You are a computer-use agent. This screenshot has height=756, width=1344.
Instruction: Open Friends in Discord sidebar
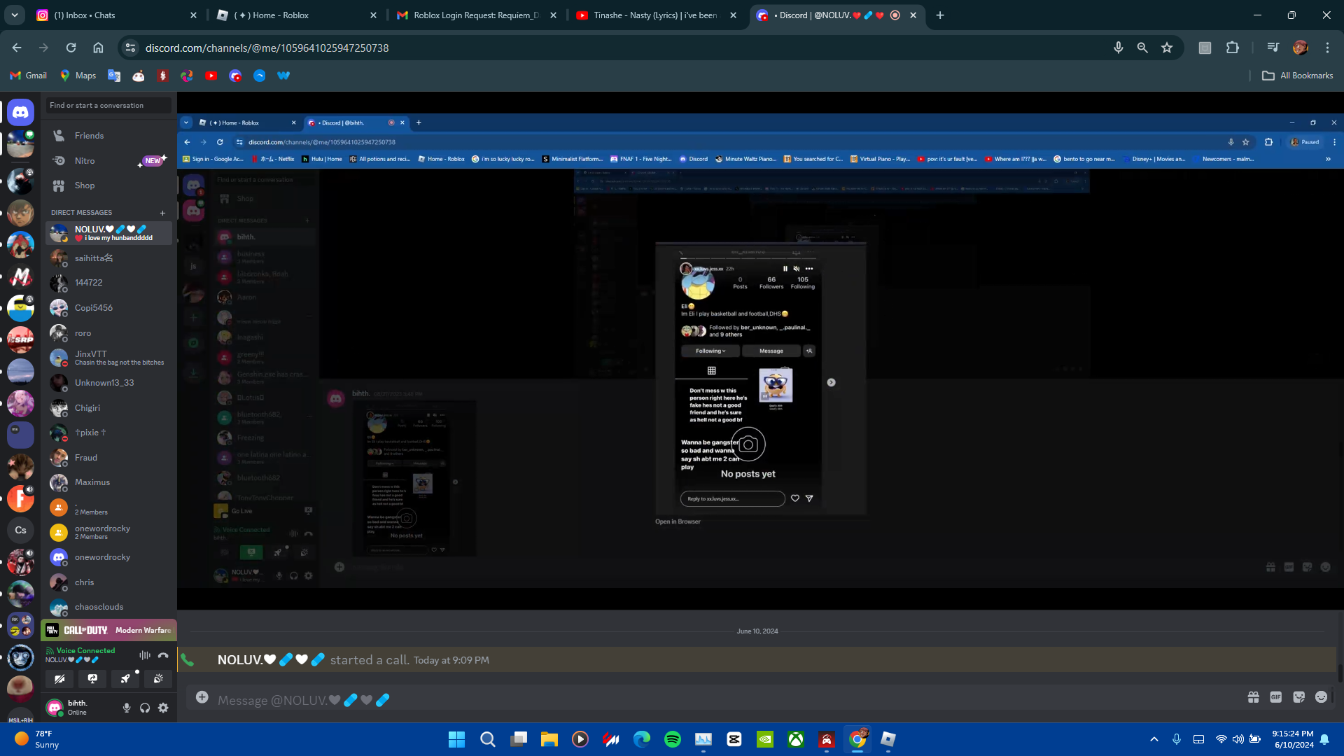(89, 136)
